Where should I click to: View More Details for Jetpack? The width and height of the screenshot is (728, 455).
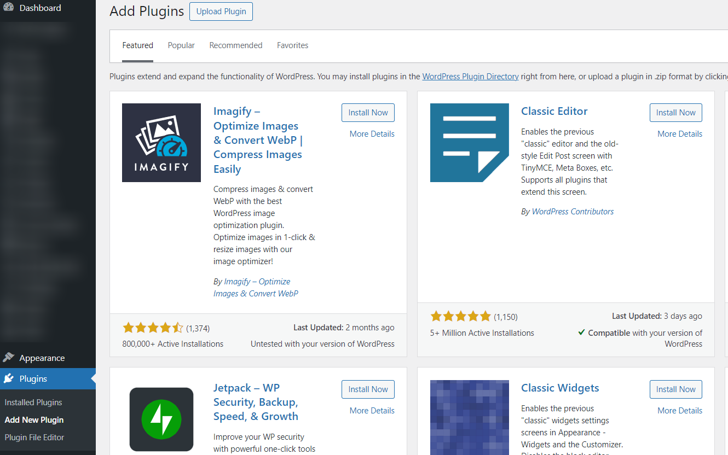click(x=372, y=411)
